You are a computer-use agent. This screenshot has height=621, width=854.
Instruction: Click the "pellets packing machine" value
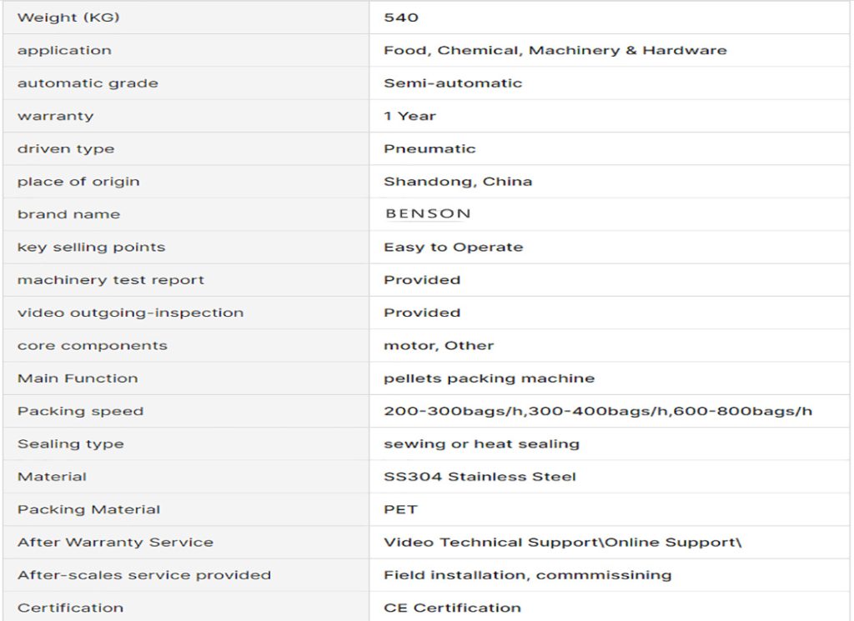click(x=489, y=378)
